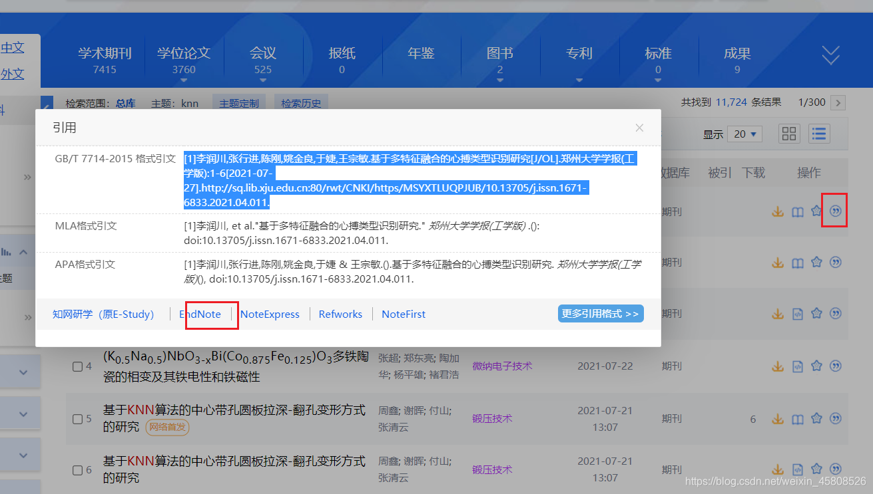Expand more database categories with double chevron

tap(830, 56)
